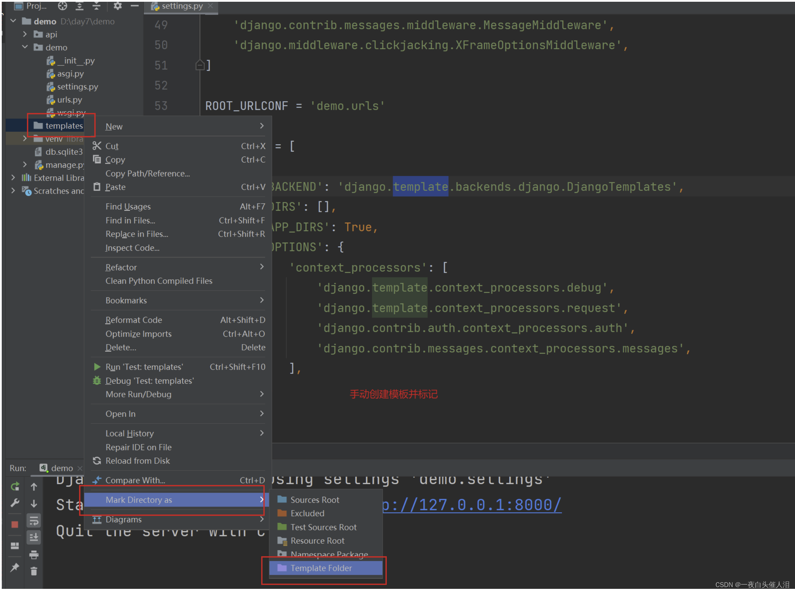Open project panel settings gear
Viewport: 795px width, 592px height.
tap(118, 6)
